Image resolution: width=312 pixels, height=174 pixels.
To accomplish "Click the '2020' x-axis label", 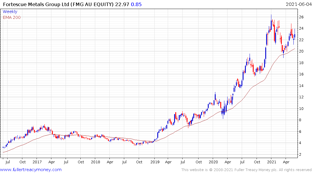I will pyautogui.click(x=213, y=162).
